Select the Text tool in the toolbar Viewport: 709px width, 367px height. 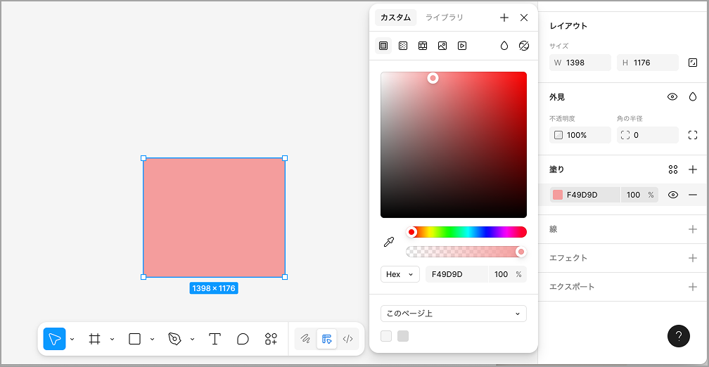[x=215, y=339]
